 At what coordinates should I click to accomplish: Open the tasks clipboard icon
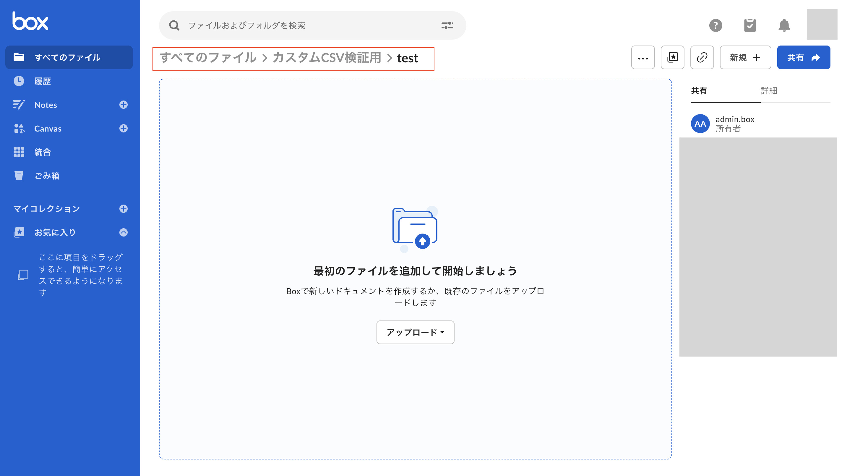750,25
